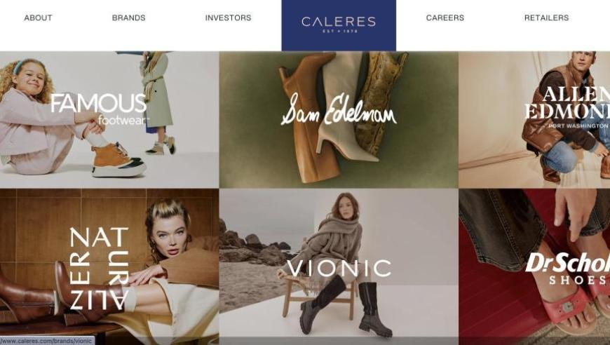
Task: Open the Vionic tile with seated woman
Action: [339, 267]
